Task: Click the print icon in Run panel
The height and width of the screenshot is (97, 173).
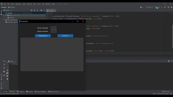Action: [7, 76]
